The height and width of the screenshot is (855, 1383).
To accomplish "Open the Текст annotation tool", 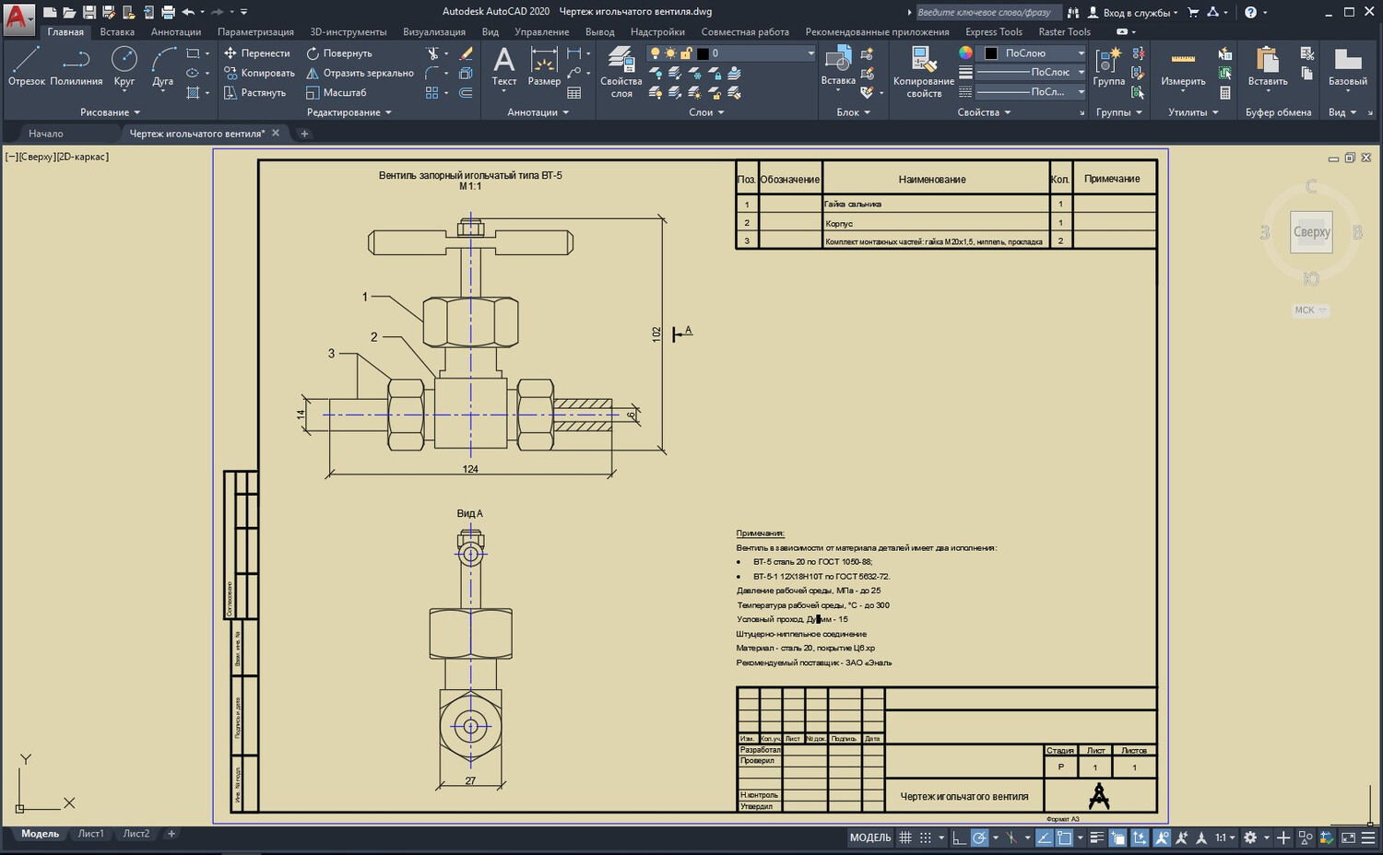I will tap(503, 66).
